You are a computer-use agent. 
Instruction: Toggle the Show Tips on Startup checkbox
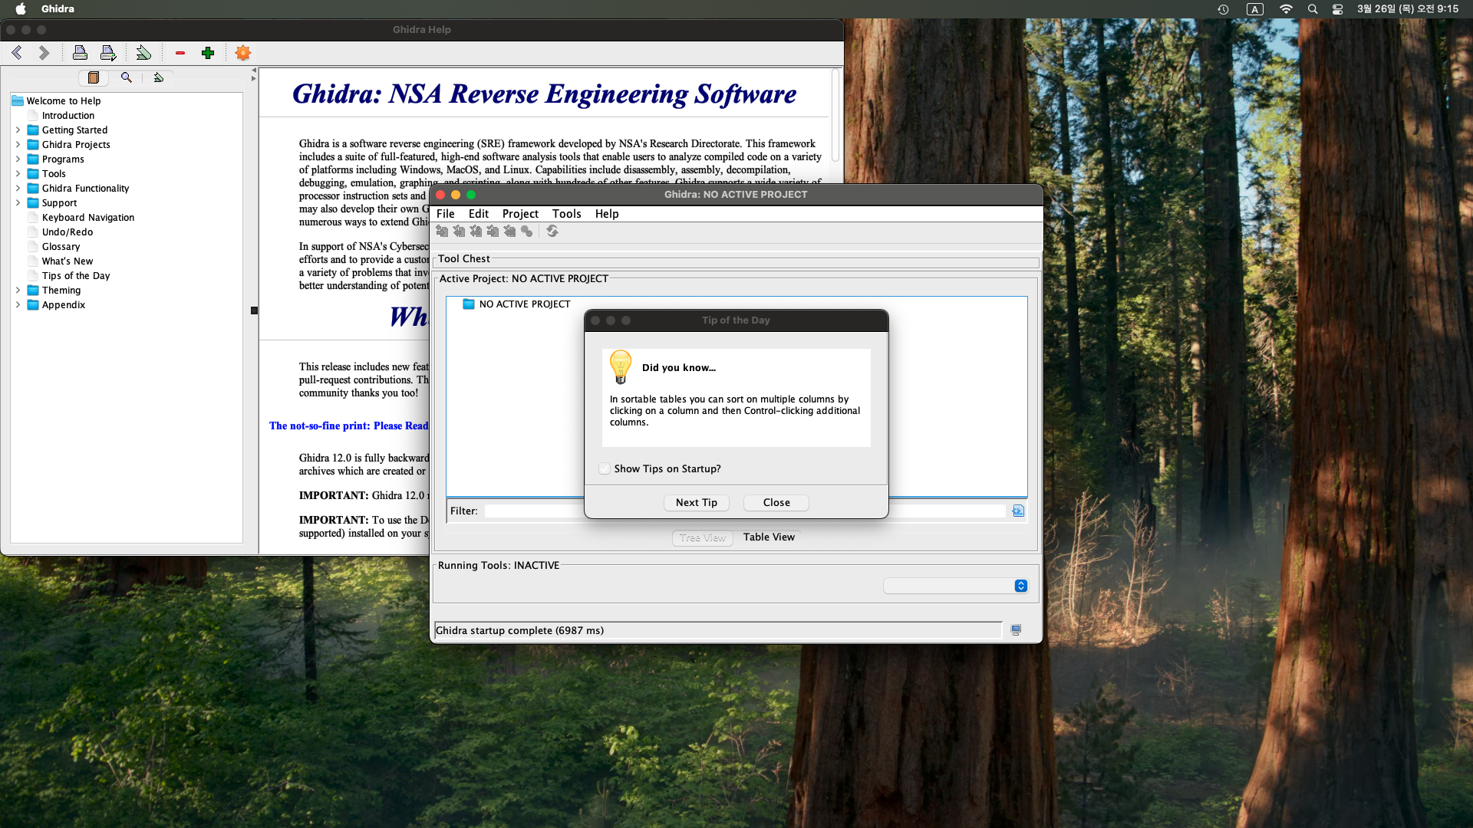pyautogui.click(x=605, y=468)
